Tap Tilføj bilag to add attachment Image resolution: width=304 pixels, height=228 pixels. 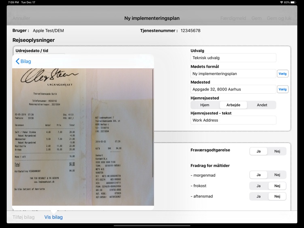24,217
